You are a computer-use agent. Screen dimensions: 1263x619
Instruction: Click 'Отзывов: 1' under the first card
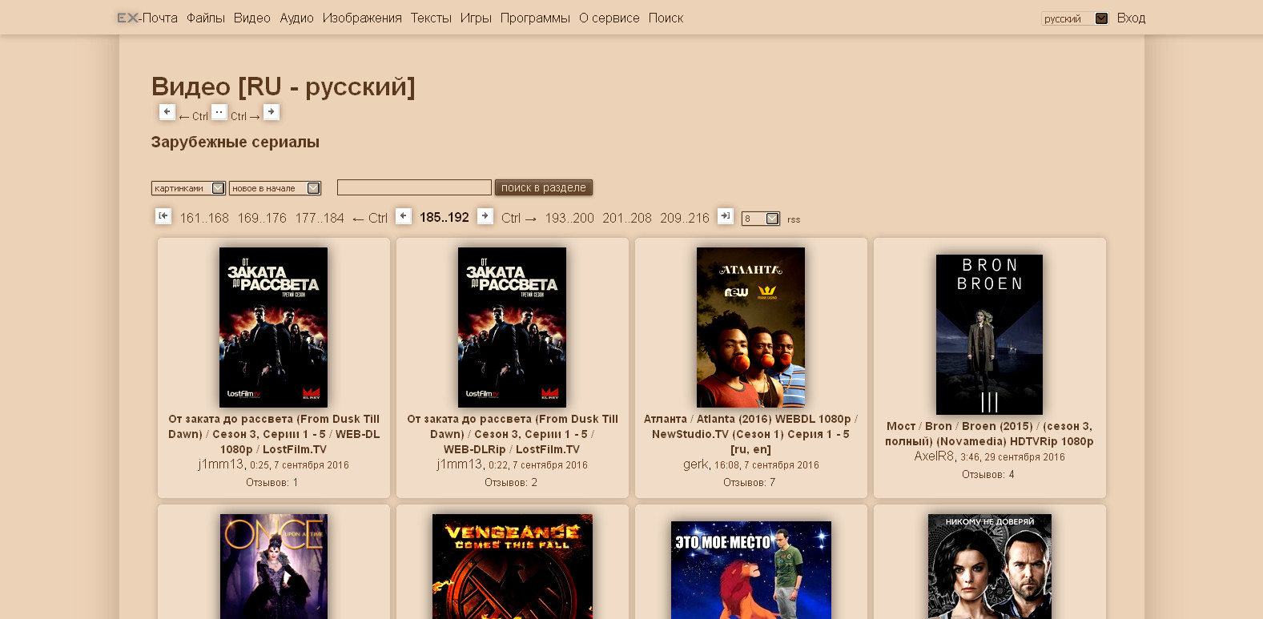click(272, 483)
